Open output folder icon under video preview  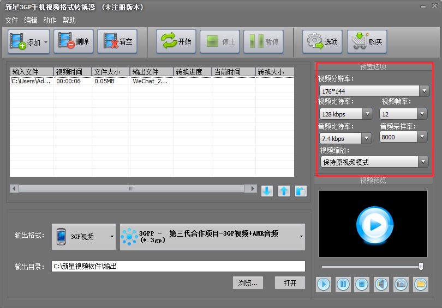click(x=420, y=284)
